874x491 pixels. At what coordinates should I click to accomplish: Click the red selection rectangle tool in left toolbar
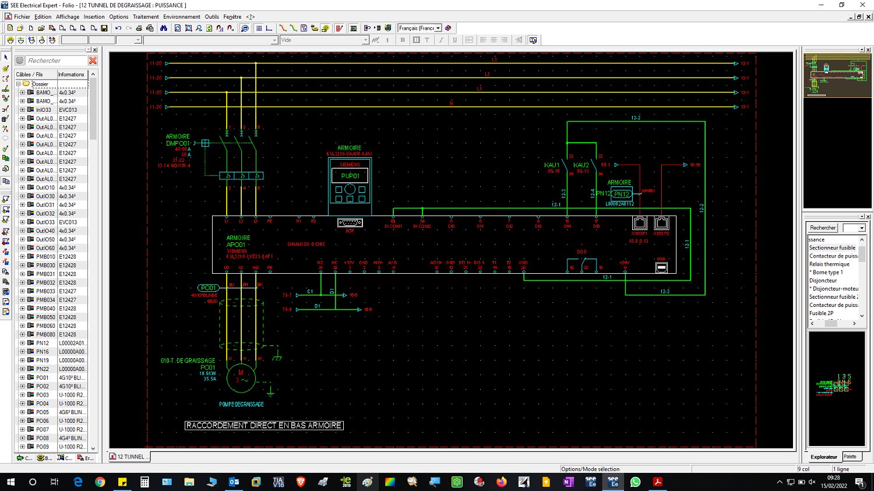click(x=6, y=79)
